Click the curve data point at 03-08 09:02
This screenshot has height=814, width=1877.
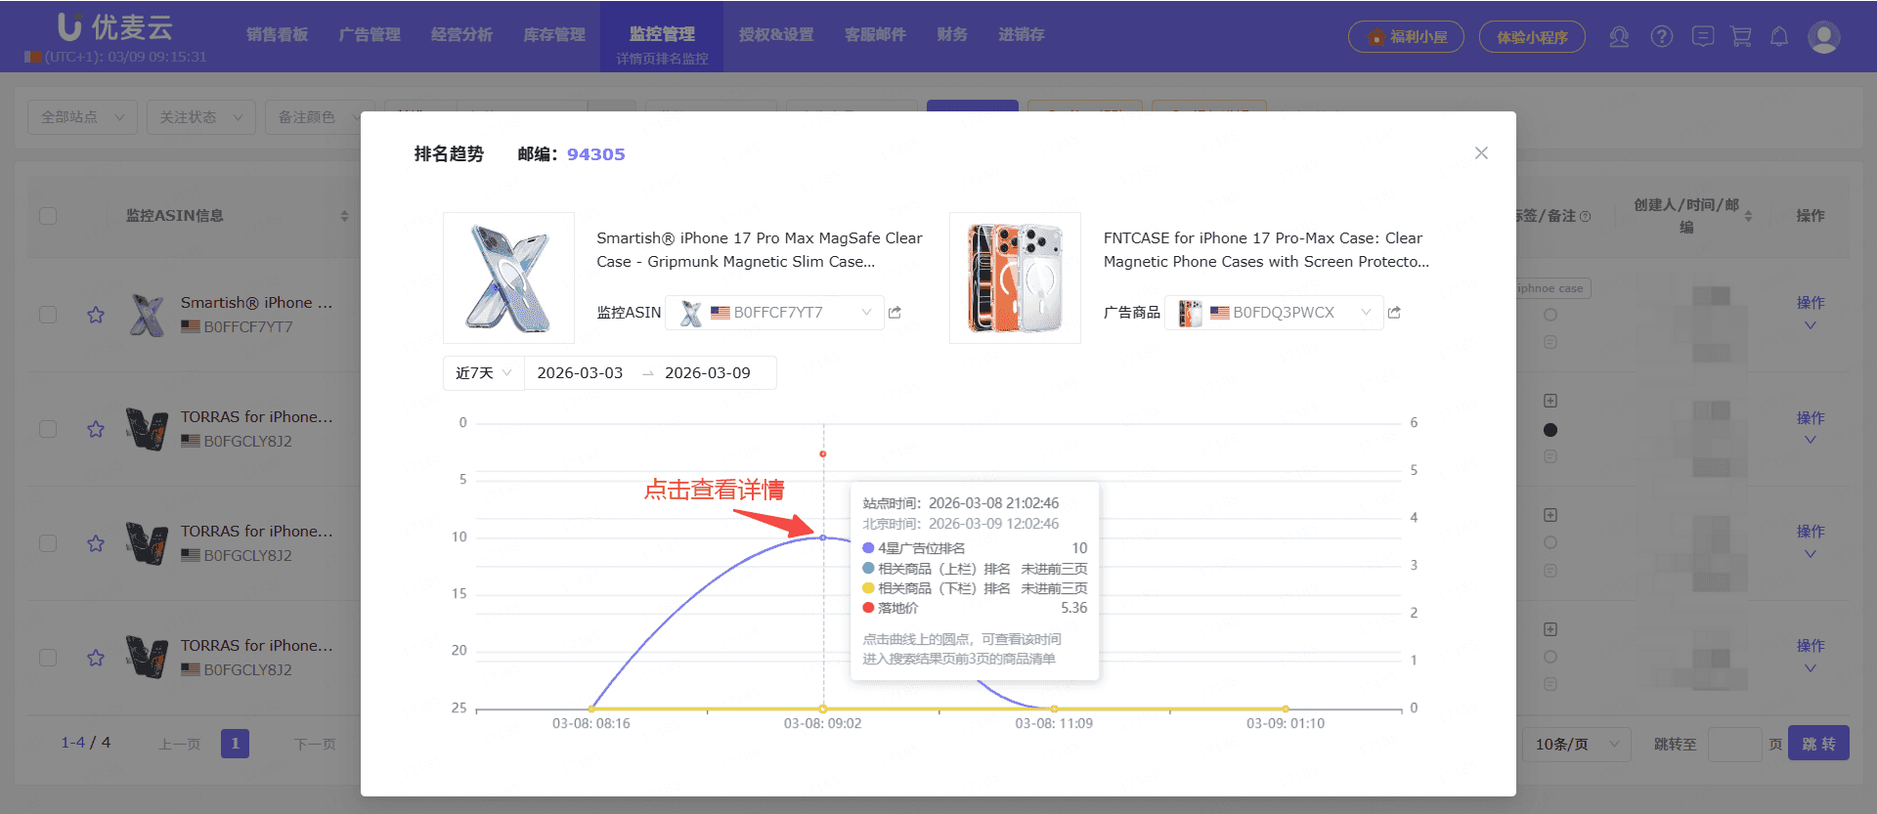coord(823,537)
